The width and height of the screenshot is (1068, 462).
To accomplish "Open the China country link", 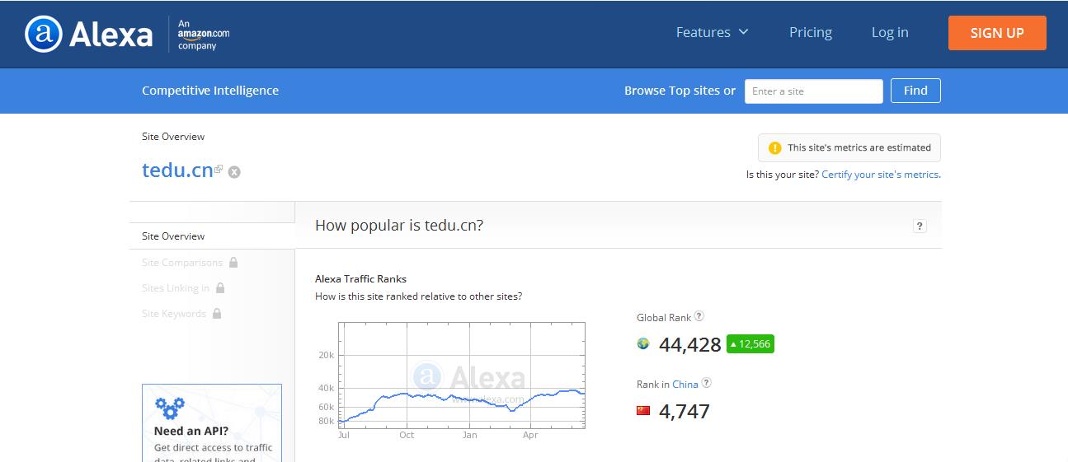I will pyautogui.click(x=685, y=385).
